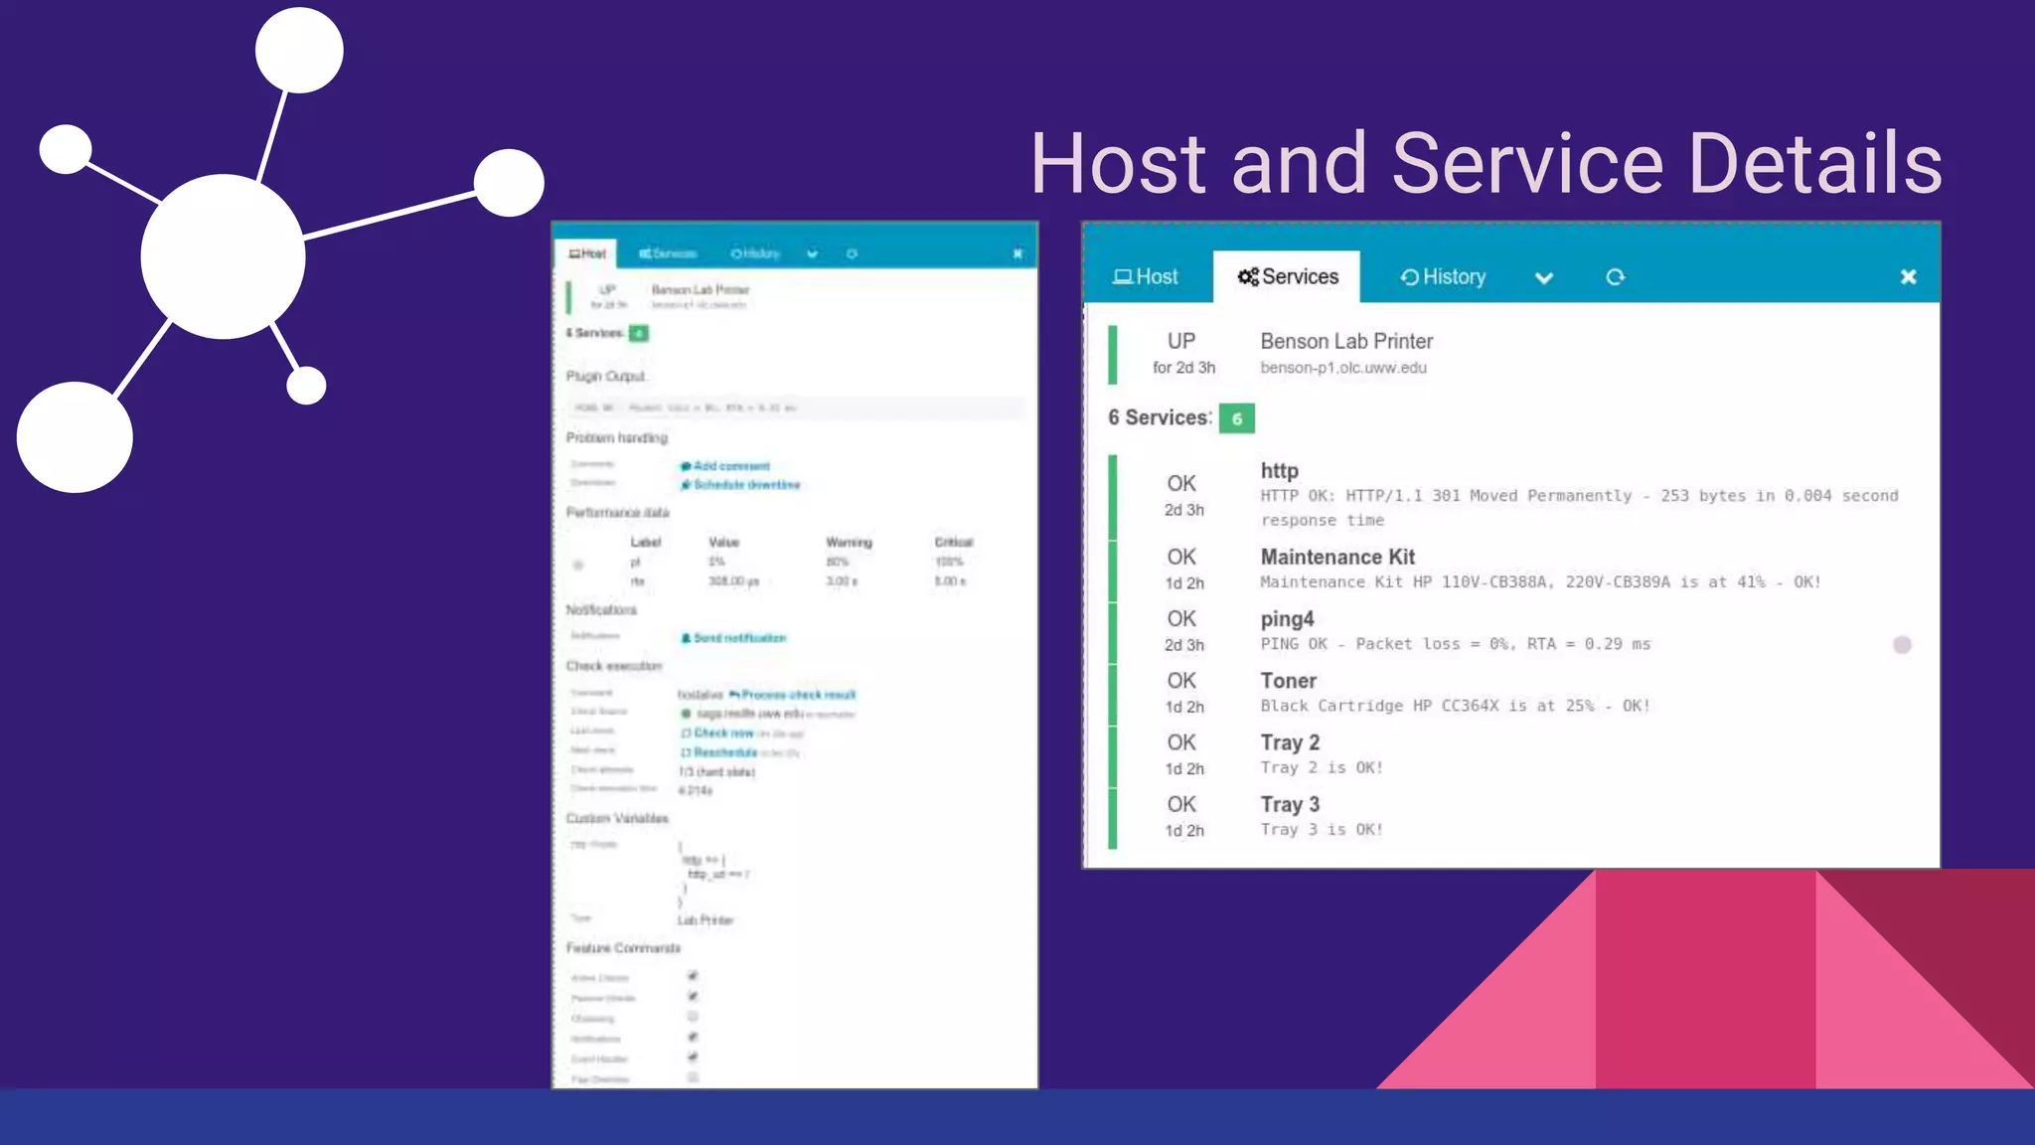Click the UP for 2d 3h status in the right panel
2035x1145 pixels.
click(1182, 353)
